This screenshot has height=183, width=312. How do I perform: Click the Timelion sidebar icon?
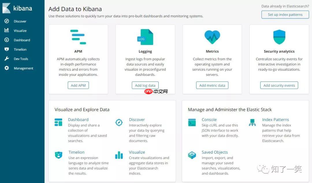(7, 49)
